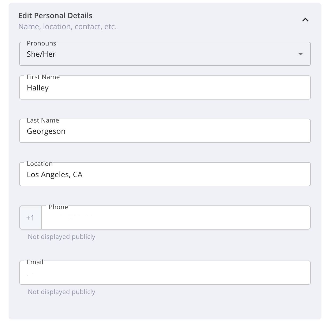Click the Pronouns floating label

[x=41, y=43]
